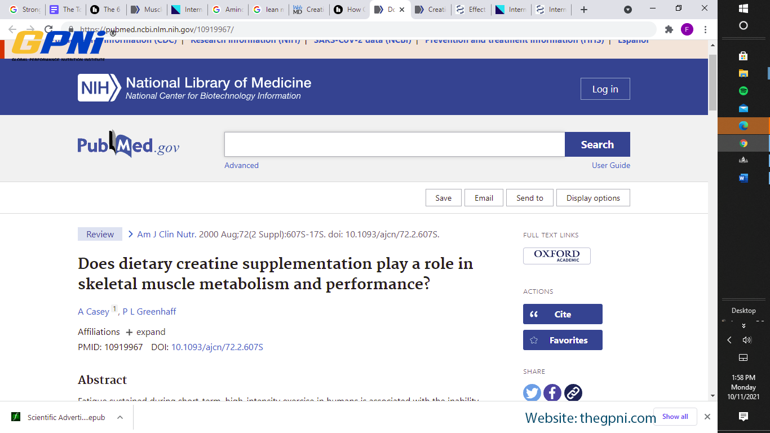770x433 pixels.
Task: Open the taskbar volume speaker icon
Action: (747, 340)
